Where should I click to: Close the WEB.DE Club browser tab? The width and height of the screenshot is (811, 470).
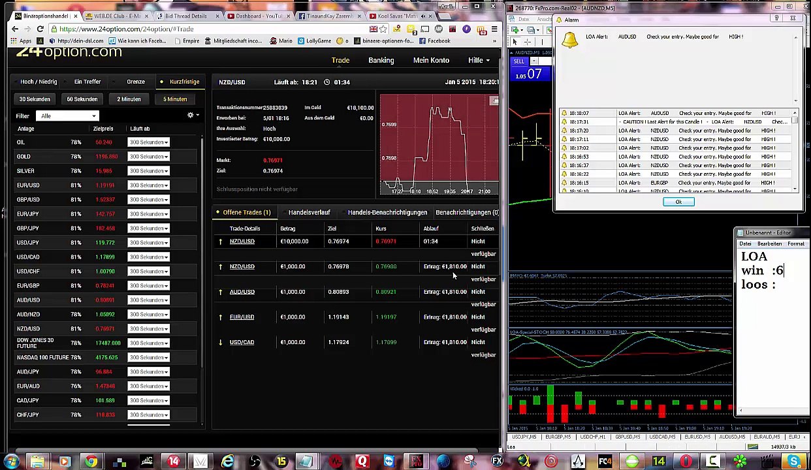(146, 16)
